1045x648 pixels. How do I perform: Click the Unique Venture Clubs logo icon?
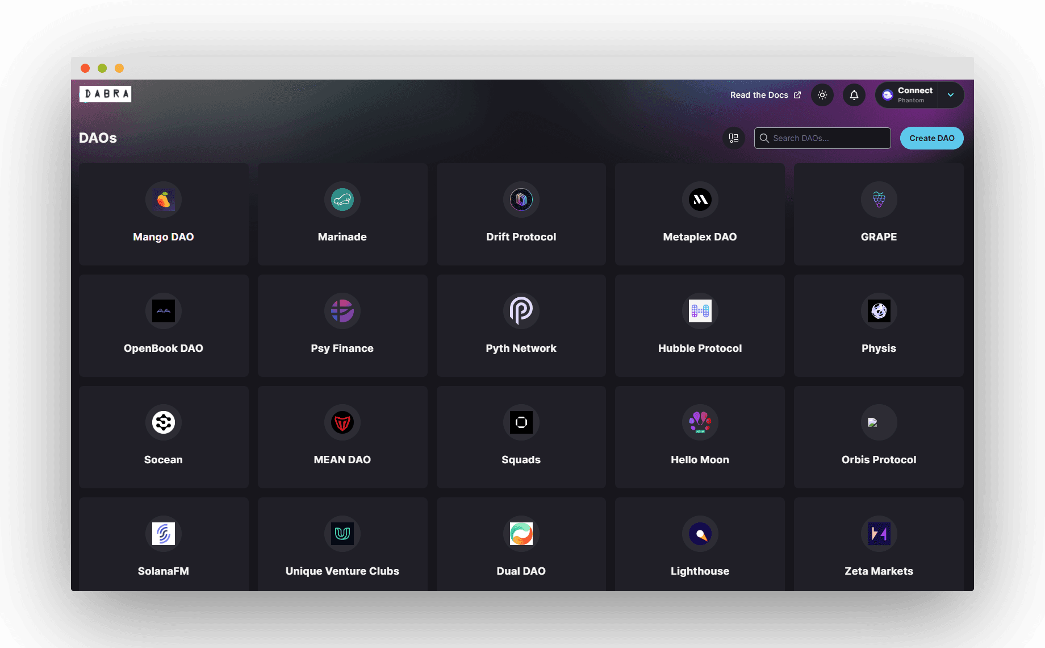tap(342, 534)
